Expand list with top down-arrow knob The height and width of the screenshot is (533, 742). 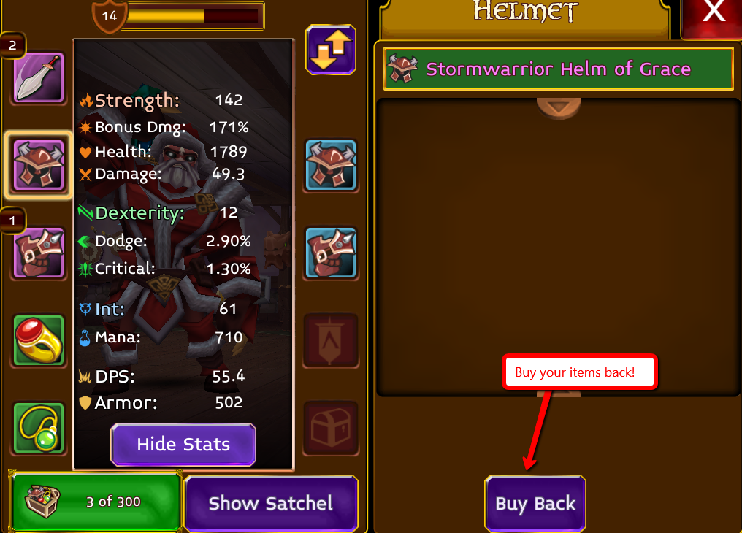click(559, 108)
